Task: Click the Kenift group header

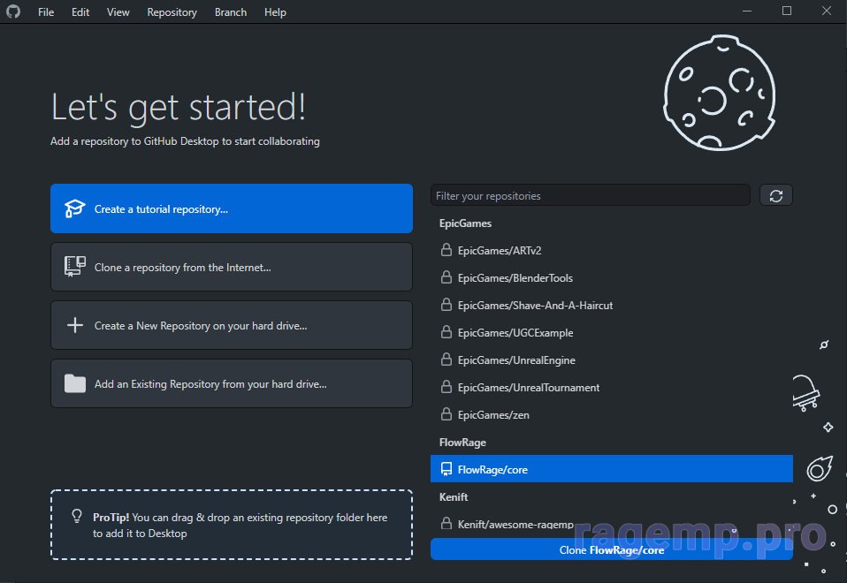Action: tap(454, 496)
